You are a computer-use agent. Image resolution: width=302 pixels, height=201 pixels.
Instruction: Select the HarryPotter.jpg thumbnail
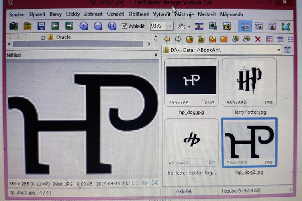pos(249,82)
